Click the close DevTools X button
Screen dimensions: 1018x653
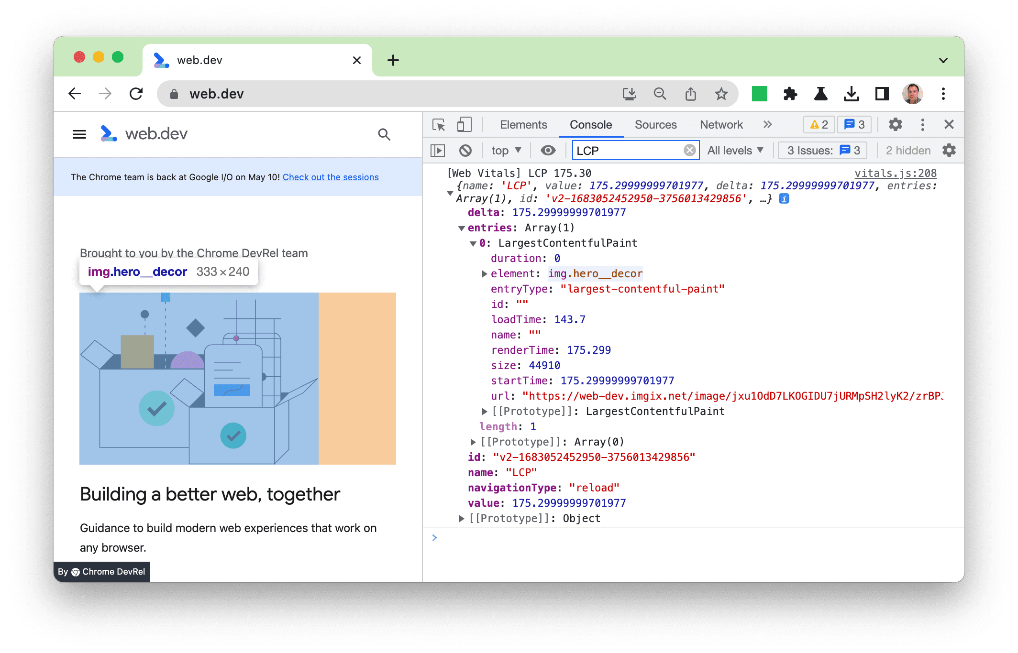coord(949,124)
